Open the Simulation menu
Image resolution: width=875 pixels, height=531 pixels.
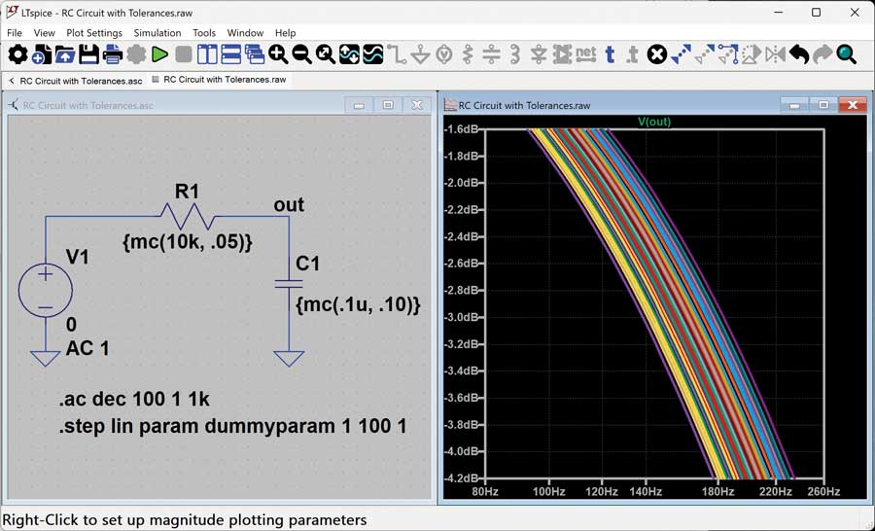click(x=157, y=33)
